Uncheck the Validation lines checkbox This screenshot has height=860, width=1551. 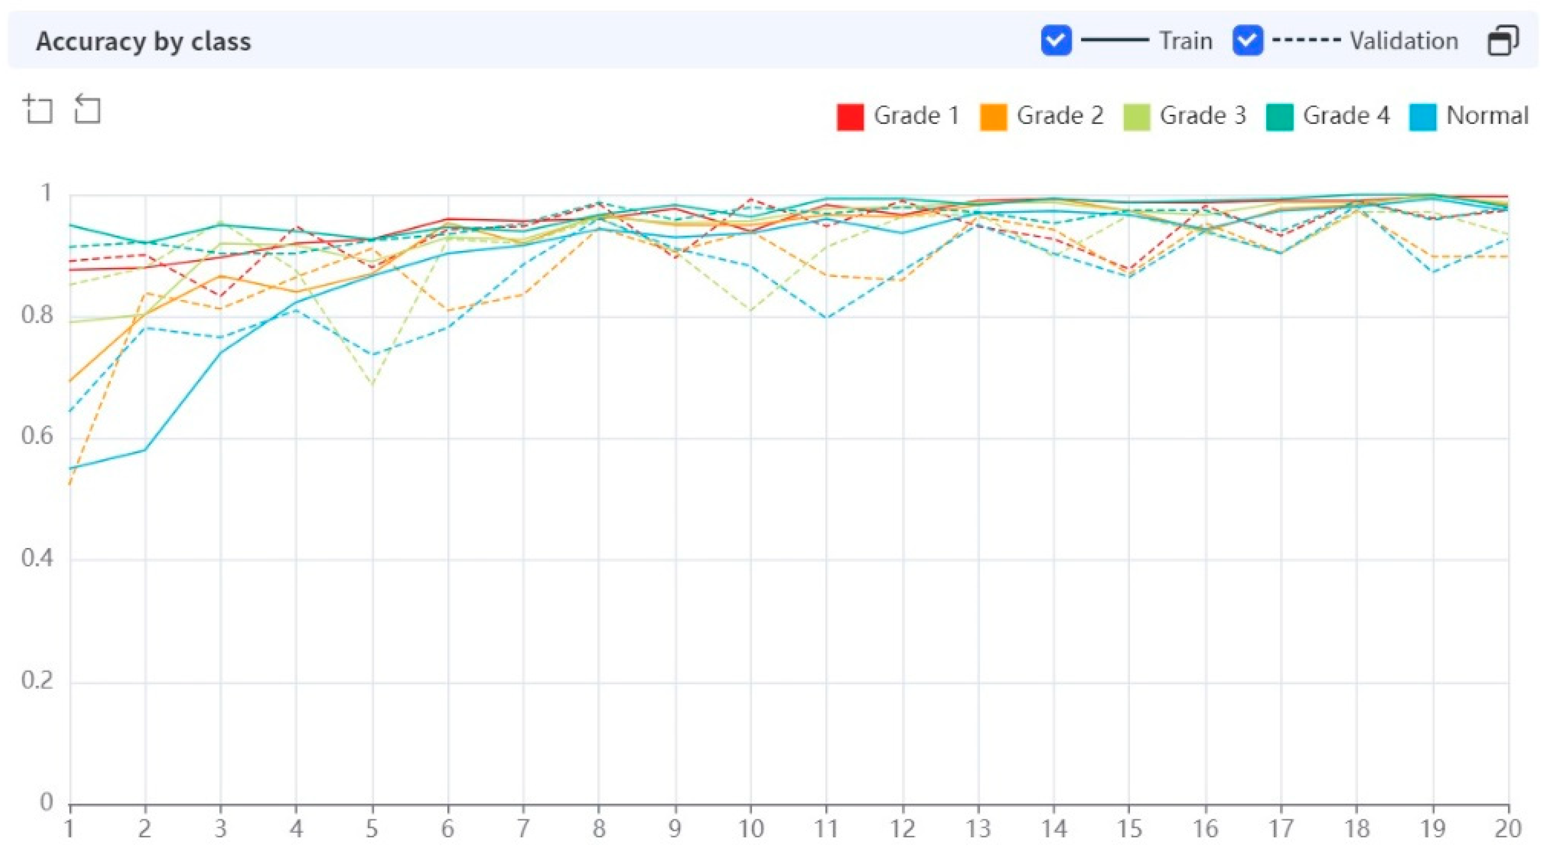[1248, 41]
